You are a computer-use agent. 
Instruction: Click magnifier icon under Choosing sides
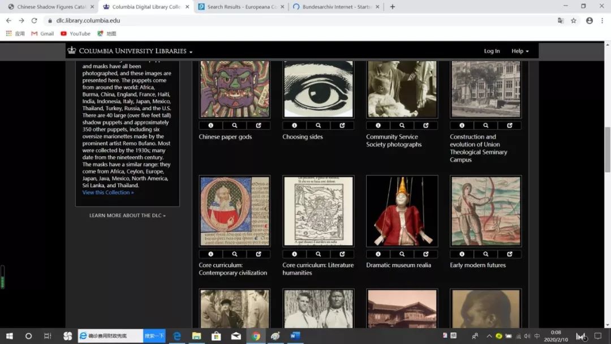click(319, 126)
